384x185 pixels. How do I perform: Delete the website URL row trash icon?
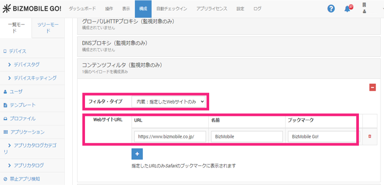[x=369, y=137]
